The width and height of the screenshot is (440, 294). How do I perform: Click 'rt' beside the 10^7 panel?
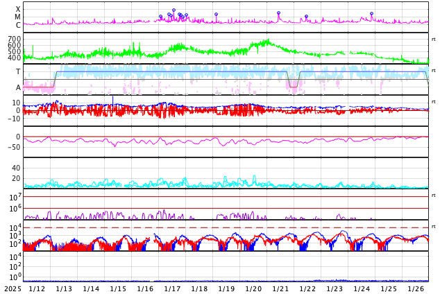[434, 195]
